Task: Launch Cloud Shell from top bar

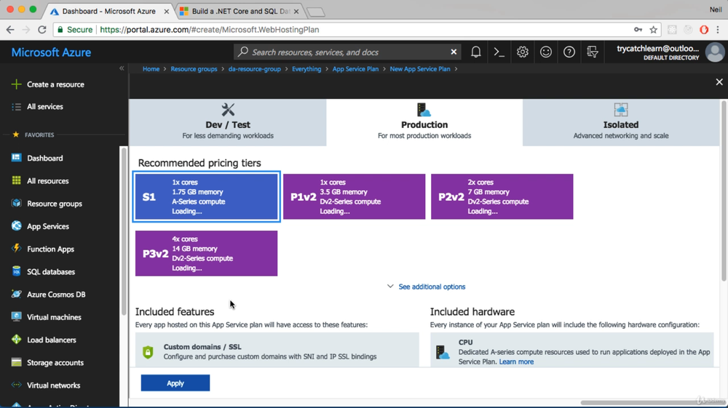Action: click(x=499, y=52)
